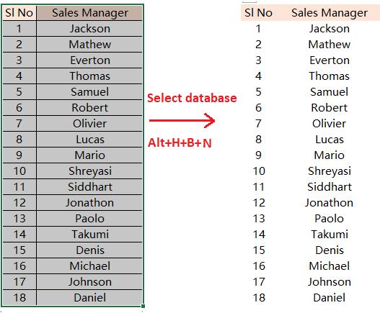Image resolution: width=380 pixels, height=313 pixels.
Task: Select the Everton cell in the bordered table
Action: [x=89, y=60]
